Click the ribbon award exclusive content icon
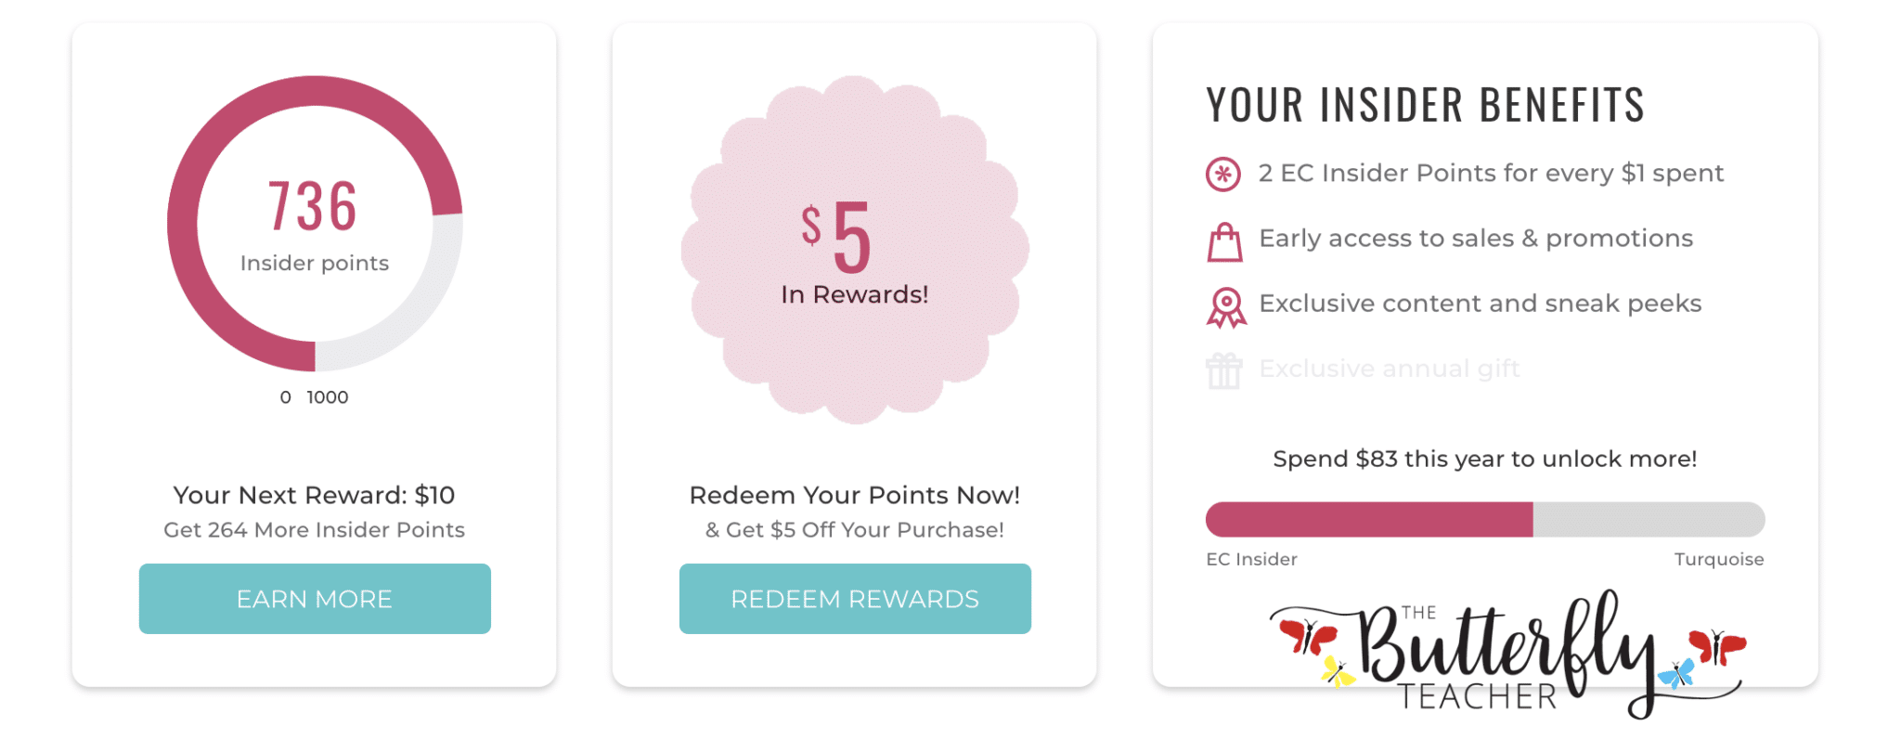 (x=1226, y=307)
